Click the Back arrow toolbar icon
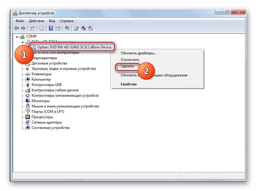256x191 pixels. tap(16, 28)
